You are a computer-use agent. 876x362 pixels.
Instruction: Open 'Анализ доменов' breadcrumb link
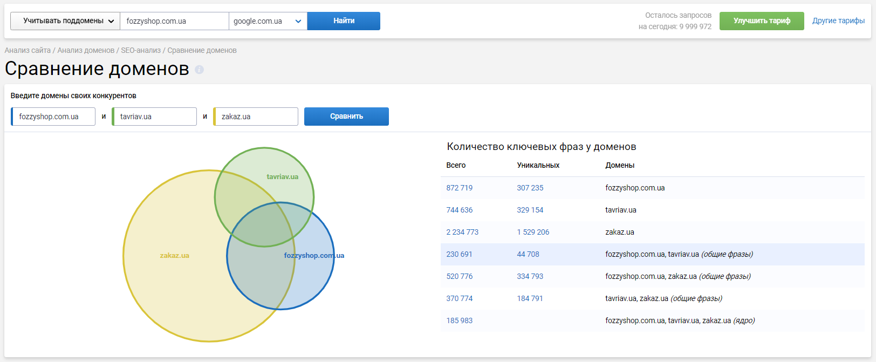click(x=86, y=50)
